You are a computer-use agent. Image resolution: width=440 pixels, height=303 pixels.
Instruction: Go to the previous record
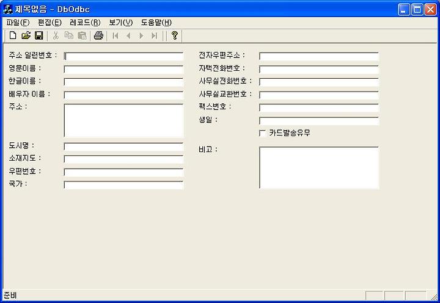pyautogui.click(x=128, y=35)
